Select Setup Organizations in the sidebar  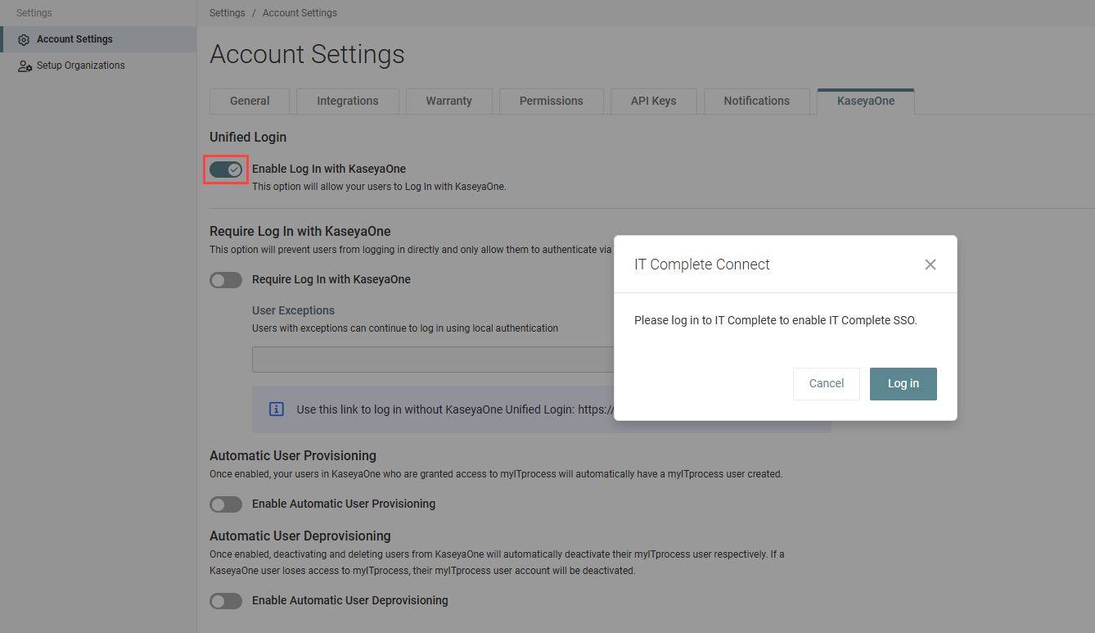click(x=80, y=66)
